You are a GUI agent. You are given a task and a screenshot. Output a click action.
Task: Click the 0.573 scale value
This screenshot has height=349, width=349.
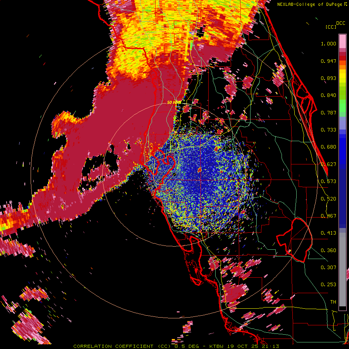click(x=328, y=181)
